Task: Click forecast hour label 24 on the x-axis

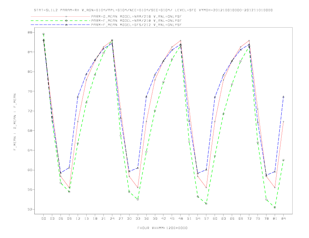Action: (x=112, y=219)
